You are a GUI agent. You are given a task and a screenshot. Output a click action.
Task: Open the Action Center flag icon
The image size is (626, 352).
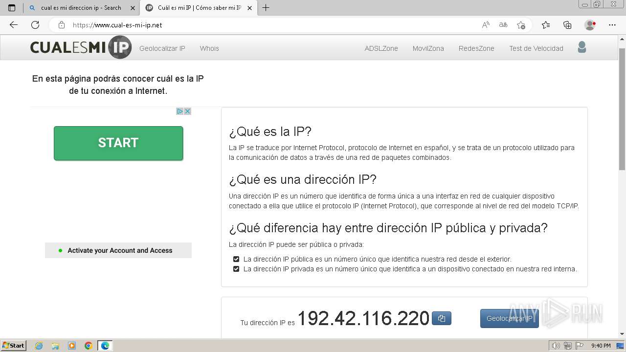coord(579,346)
